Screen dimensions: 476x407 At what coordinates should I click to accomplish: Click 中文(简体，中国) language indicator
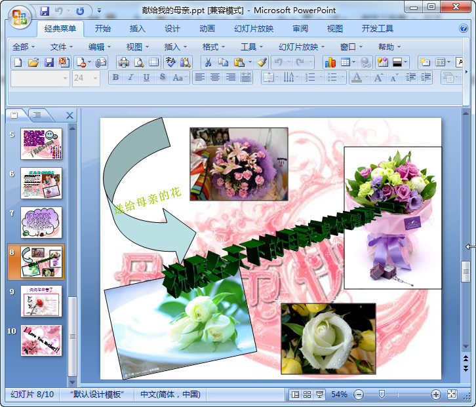[170, 395]
